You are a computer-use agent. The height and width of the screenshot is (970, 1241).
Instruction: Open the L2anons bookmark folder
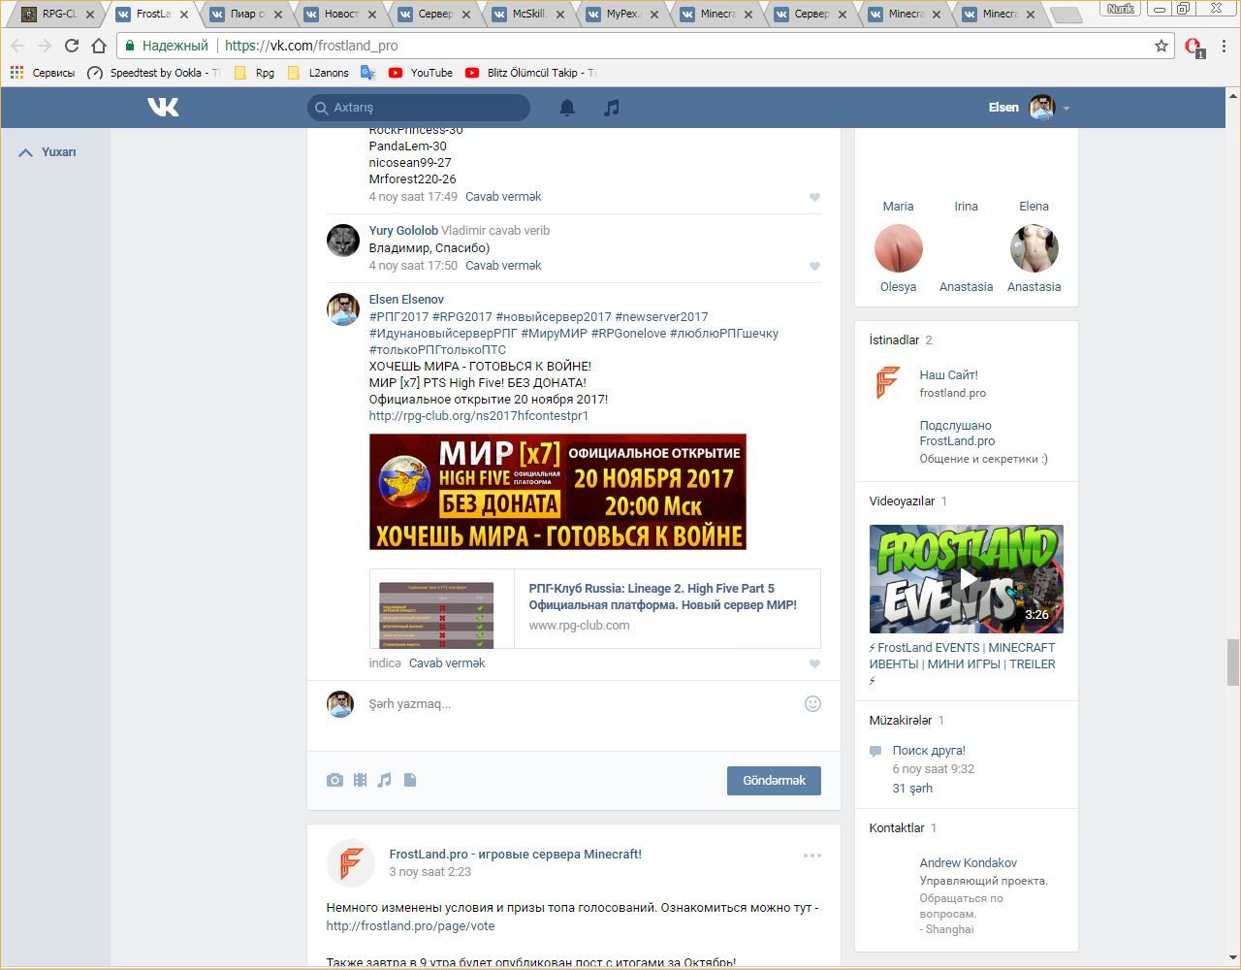pyautogui.click(x=318, y=73)
